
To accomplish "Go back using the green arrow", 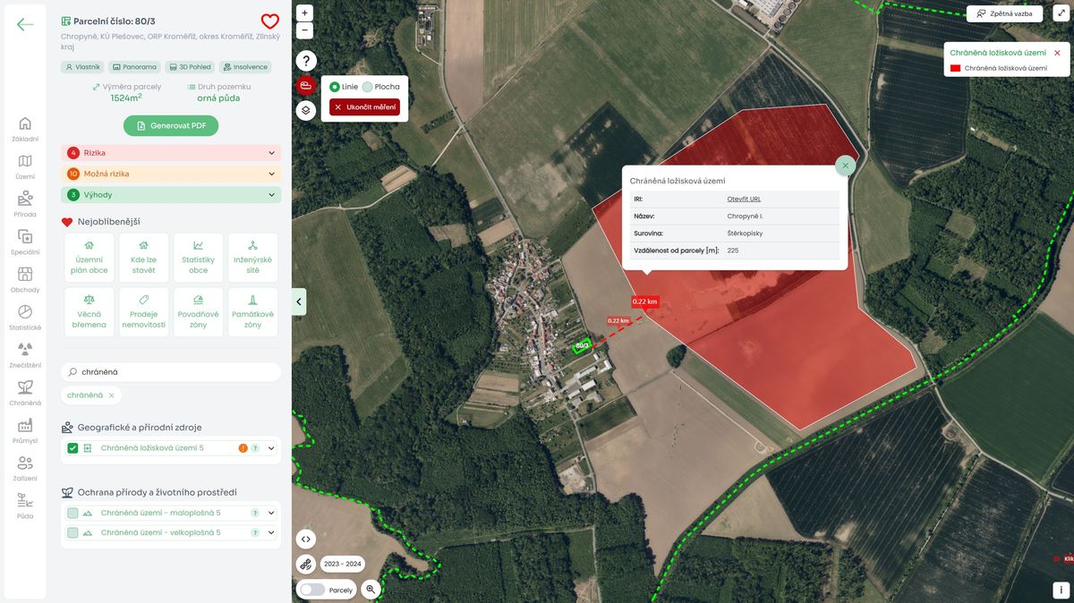I will point(25,24).
